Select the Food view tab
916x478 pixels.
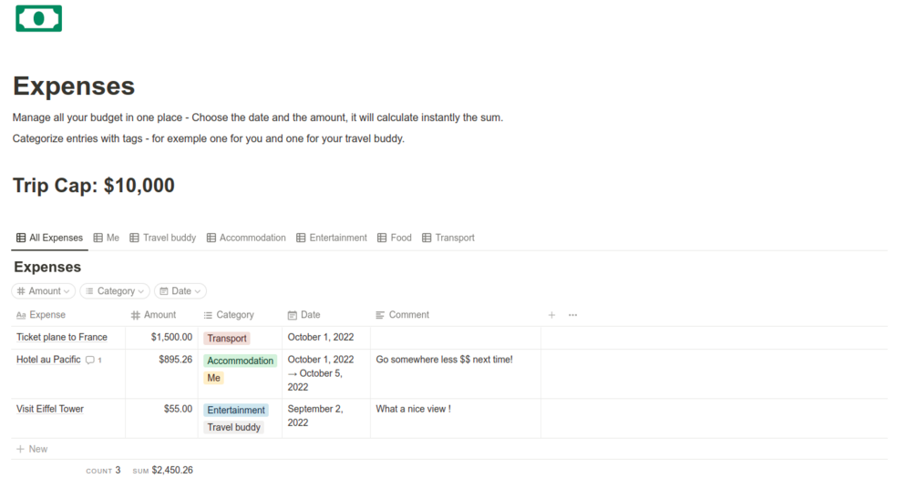tap(395, 238)
